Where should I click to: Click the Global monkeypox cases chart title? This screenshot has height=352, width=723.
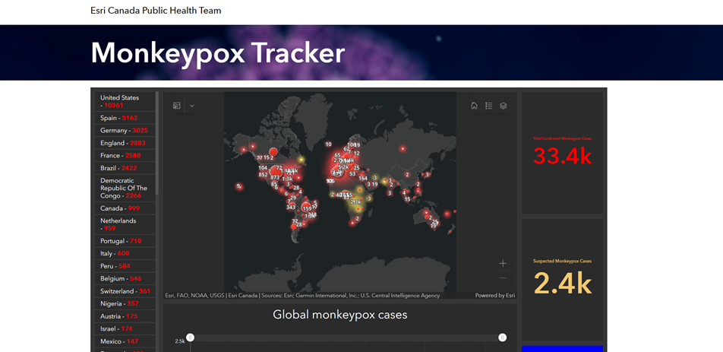pyautogui.click(x=340, y=315)
